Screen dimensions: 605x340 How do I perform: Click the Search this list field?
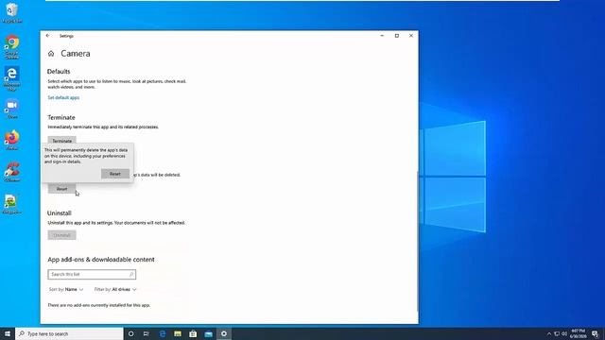(x=92, y=275)
